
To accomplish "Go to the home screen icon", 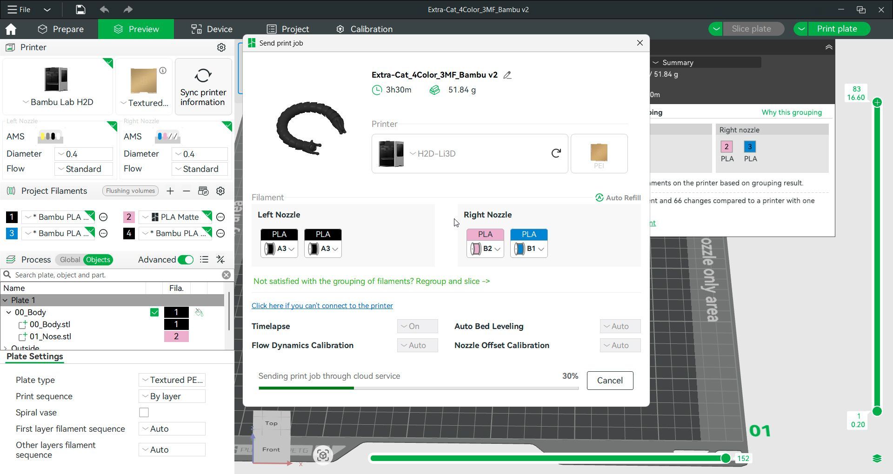I will [x=11, y=29].
